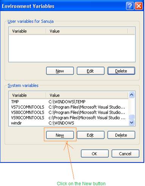Select the VS80COMNTOOLS variable row
Image resolution: width=145 pixels, height=186 pixels.
point(69,113)
